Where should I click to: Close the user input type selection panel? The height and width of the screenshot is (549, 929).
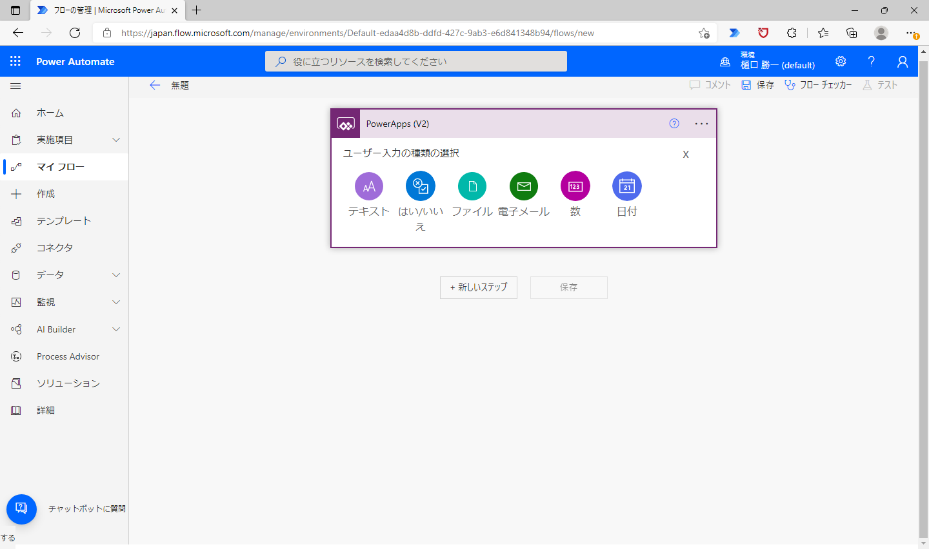[x=686, y=155]
